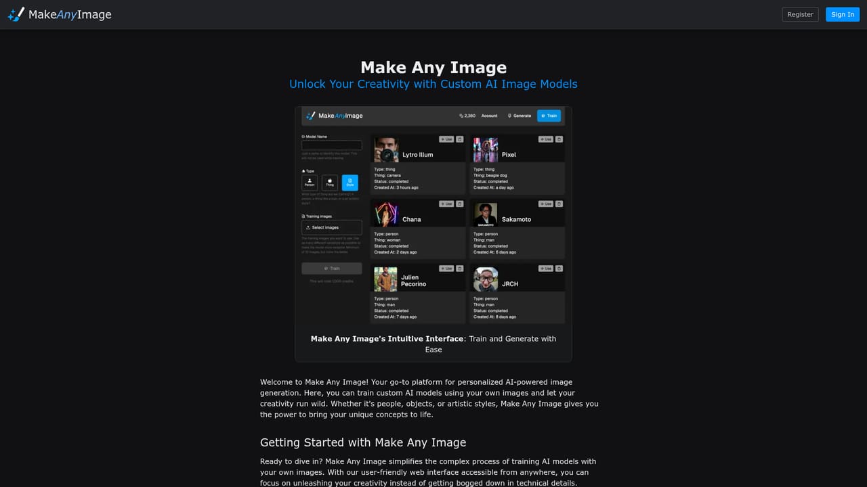Click the trash icon on the Lytro Illum card
This screenshot has width=867, height=487.
tap(460, 139)
